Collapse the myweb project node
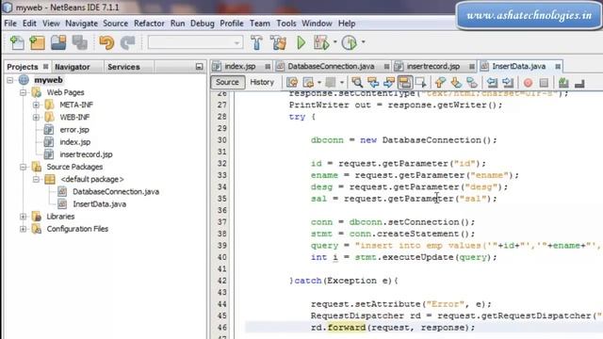The height and width of the screenshot is (339, 603). coord(10,80)
